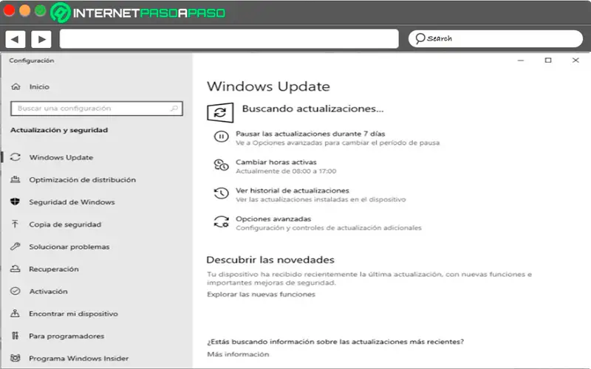The image size is (591, 369).
Task: Click the Para programadores tools icon
Action: click(15, 336)
